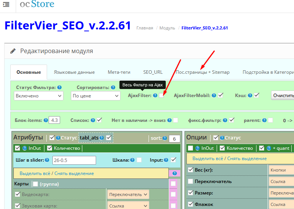
Task: Click Модуль breadcrumb link
Action: tap(167, 28)
